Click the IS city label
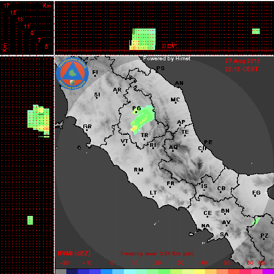Viewport: 274px width, 274px height. pyautogui.click(x=204, y=186)
